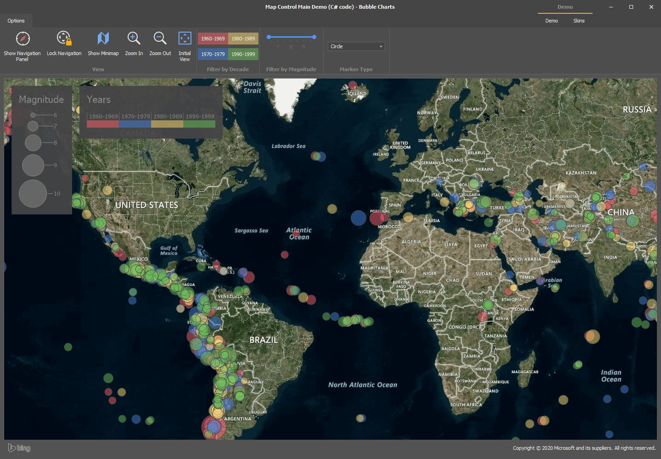Image resolution: width=661 pixels, height=459 pixels.
Task: Click the magnitude 10 circle in legend
Action: pyautogui.click(x=33, y=194)
